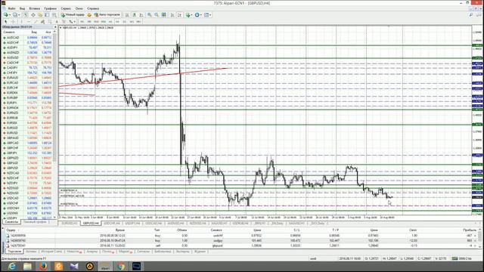Expand the periods dropdown arrow
The image size is (484, 272).
[x=201, y=15]
